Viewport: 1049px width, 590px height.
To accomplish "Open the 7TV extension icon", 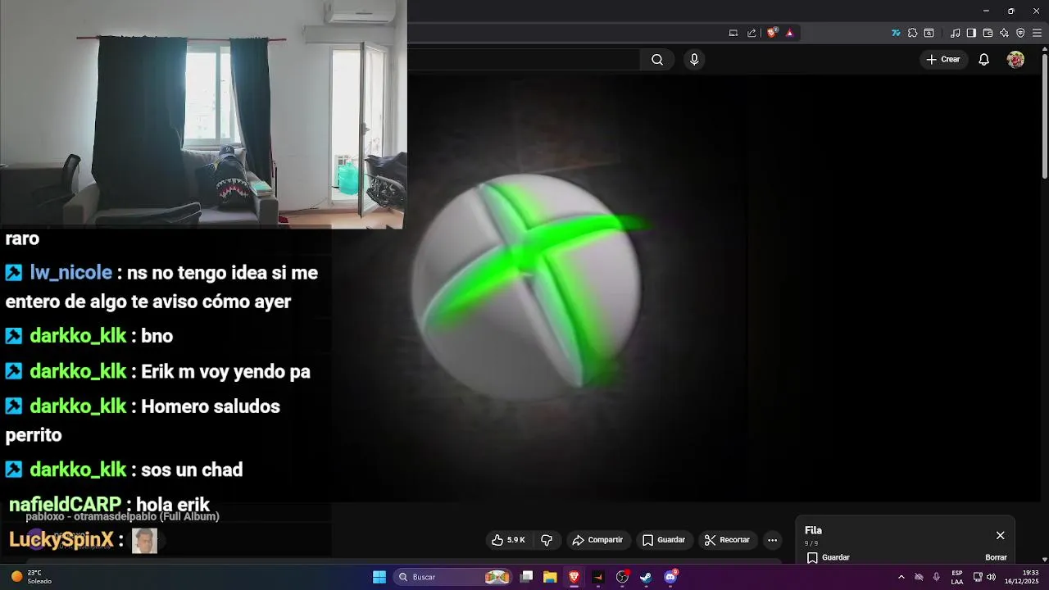I will (x=896, y=33).
